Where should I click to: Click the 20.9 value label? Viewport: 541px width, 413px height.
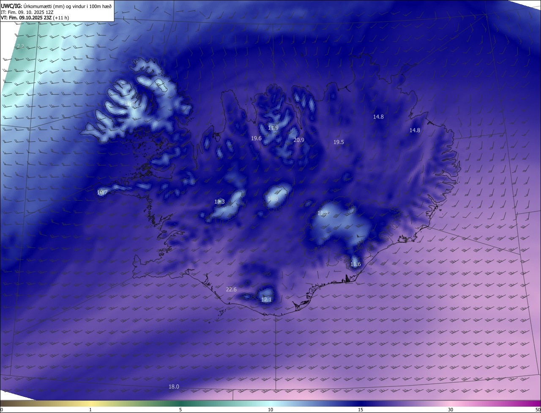(299, 140)
